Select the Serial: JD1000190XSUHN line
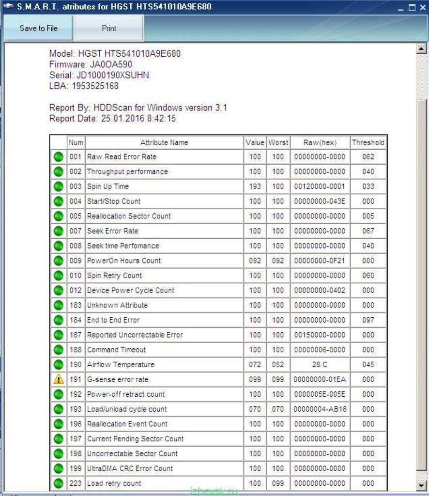The image size is (429, 496). coord(99,75)
